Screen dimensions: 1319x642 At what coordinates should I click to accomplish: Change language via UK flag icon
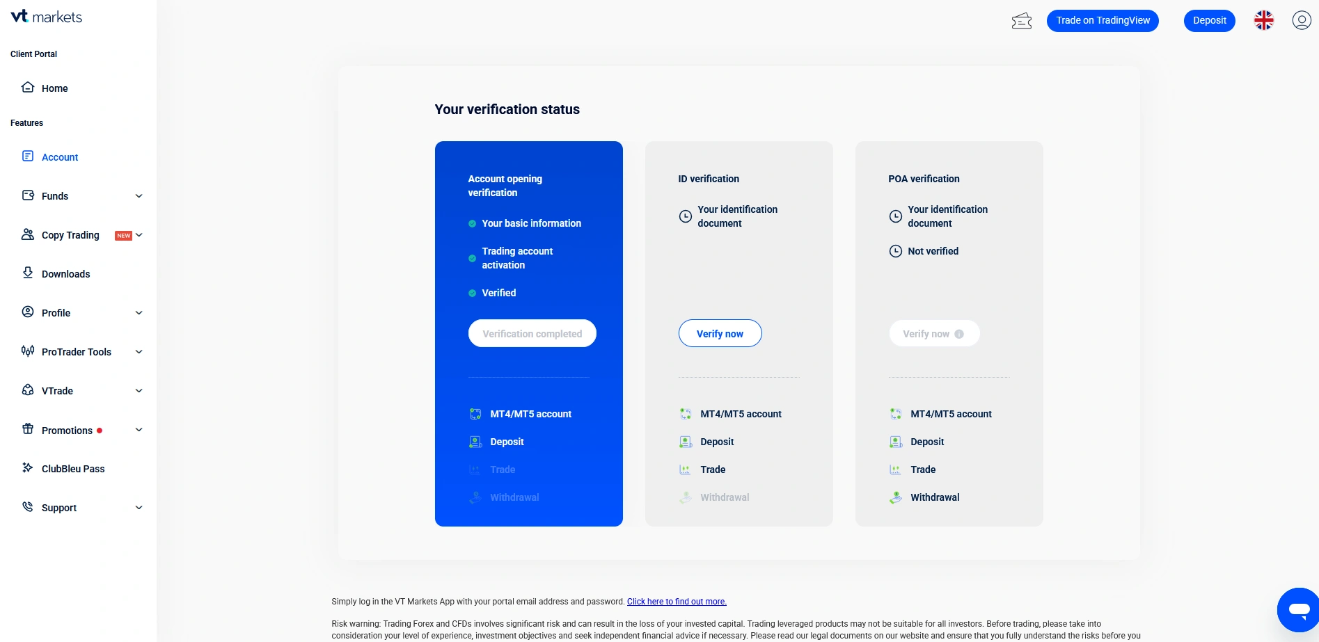click(x=1263, y=20)
